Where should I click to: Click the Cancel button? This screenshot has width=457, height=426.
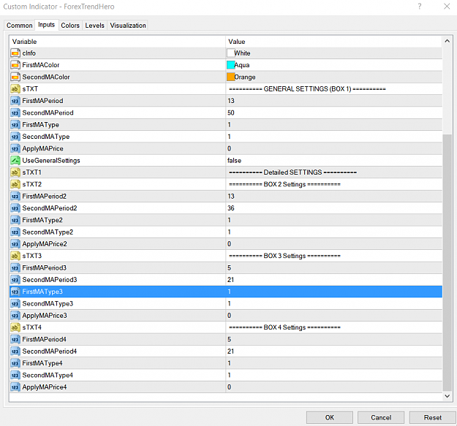(381, 417)
